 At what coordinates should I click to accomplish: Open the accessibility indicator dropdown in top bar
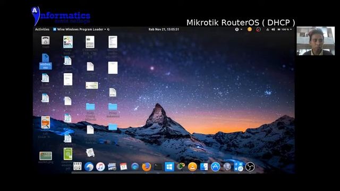pyautogui.click(x=239, y=29)
